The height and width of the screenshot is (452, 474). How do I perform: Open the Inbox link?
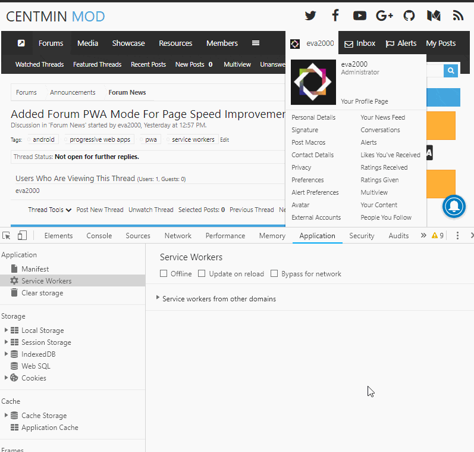click(x=360, y=43)
